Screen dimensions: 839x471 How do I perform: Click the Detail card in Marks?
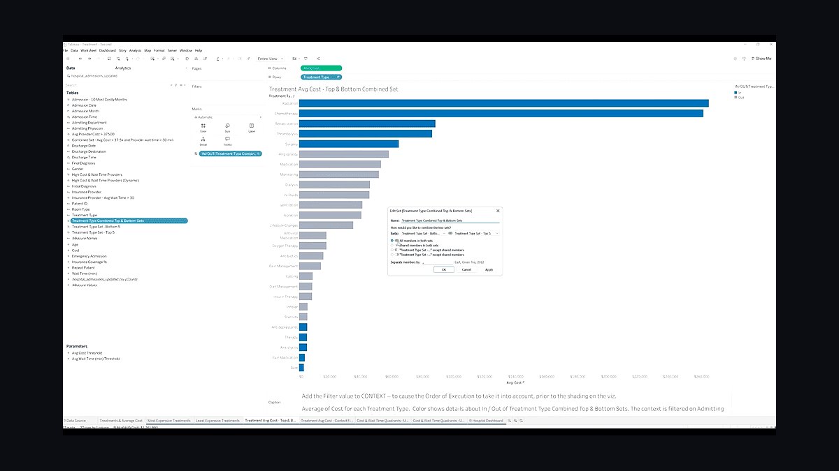coord(203,141)
